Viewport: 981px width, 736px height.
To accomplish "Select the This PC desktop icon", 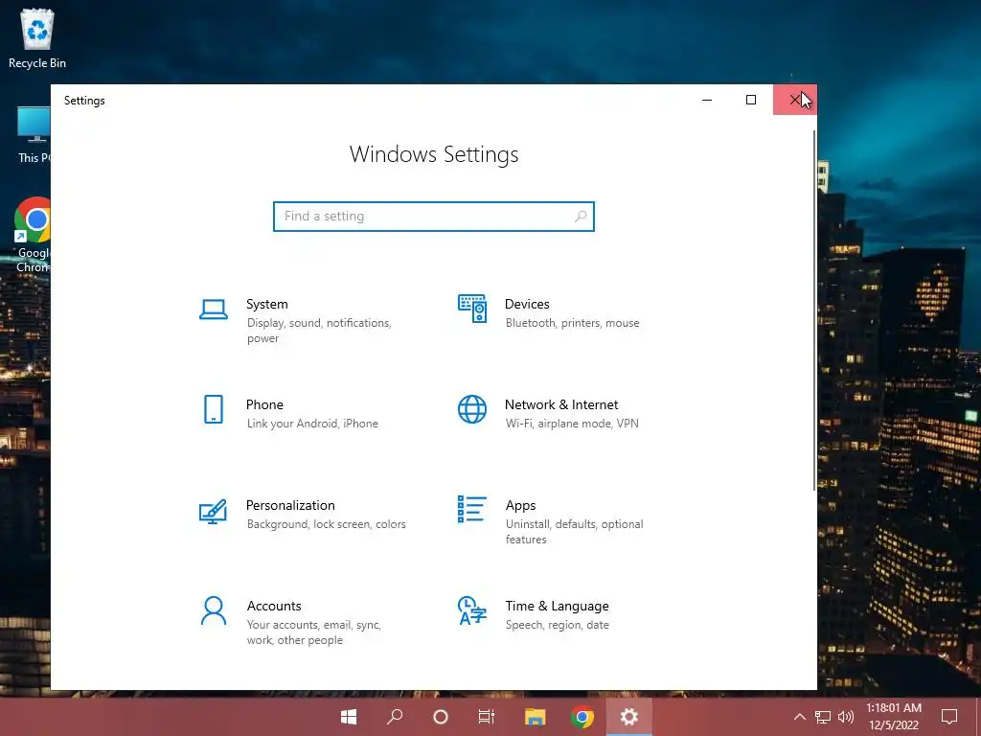I will (33, 135).
